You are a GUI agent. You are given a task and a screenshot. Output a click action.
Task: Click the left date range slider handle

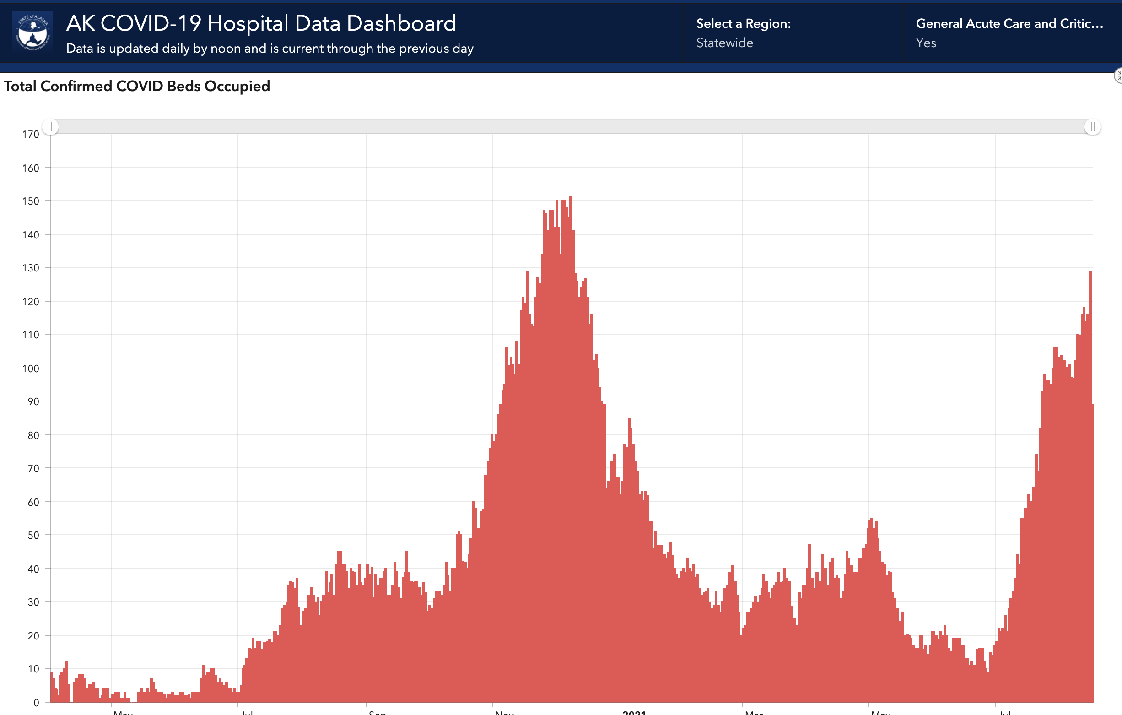coord(50,127)
